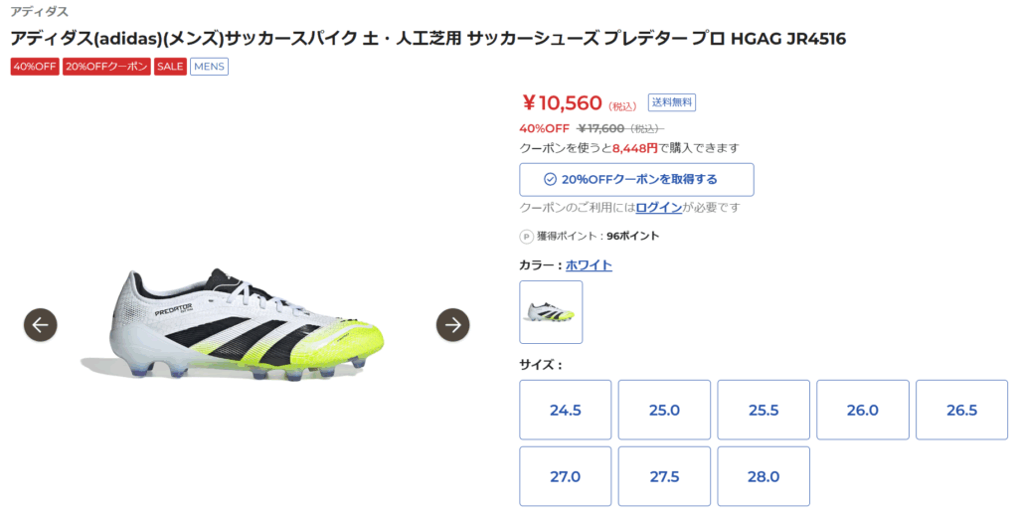The height and width of the screenshot is (519, 1018).
Task: Choose size 25.0
Action: pos(664,410)
